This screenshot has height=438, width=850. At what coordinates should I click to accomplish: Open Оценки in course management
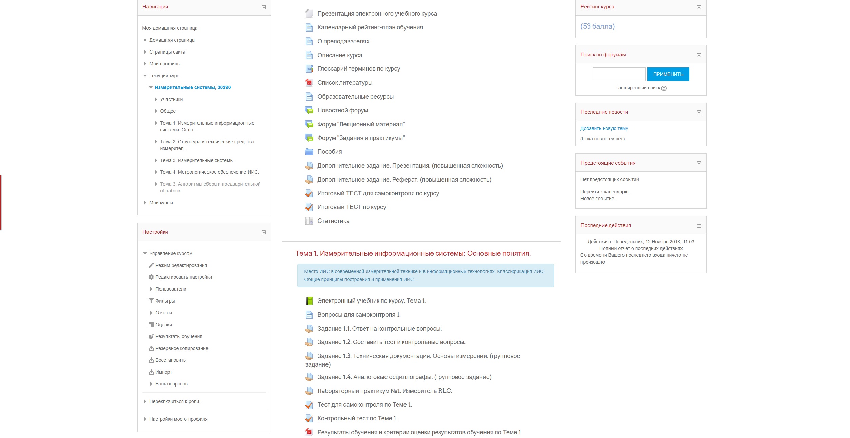click(x=163, y=325)
